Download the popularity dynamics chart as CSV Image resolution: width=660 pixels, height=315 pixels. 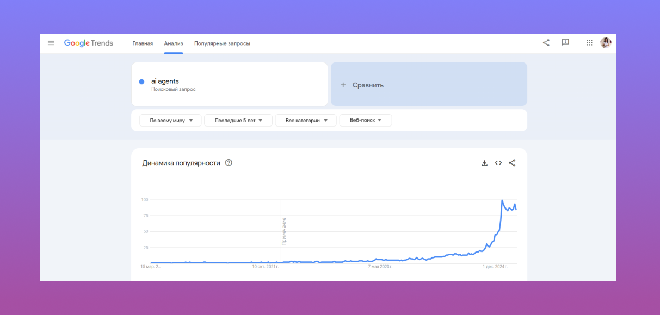pos(484,162)
